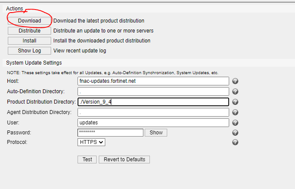Focus the Auto-Definition Directory field
This screenshot has height=189, width=295.
(153, 91)
